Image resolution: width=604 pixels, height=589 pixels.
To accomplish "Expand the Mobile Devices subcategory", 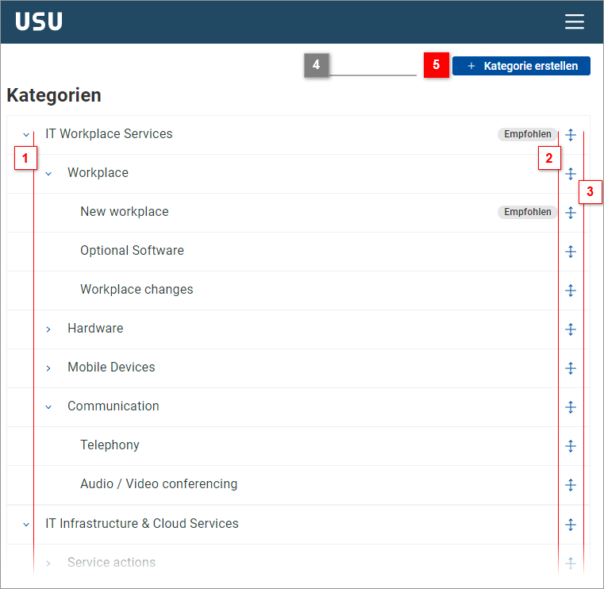I will tap(48, 368).
